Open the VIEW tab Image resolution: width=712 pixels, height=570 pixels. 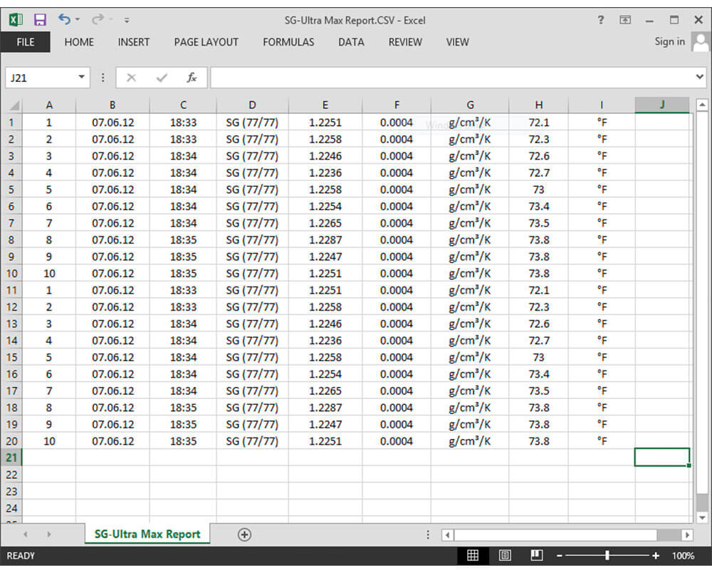[x=457, y=42]
